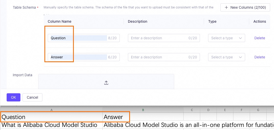Click the New Columns button
Screen dimensions: 274x130
pos(245,7)
